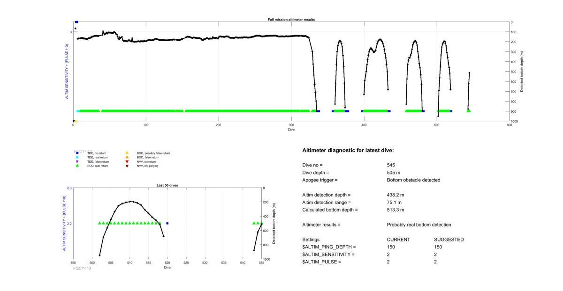Click the yellow 'BOD, possibly false return' legend marker
The image size is (563, 291).
127,153
